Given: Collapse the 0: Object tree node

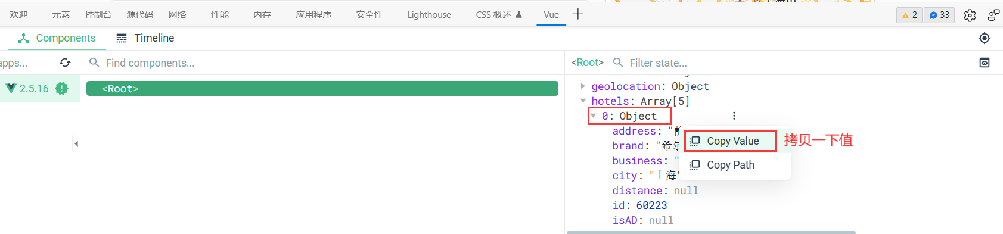Looking at the screenshot, I should tap(594, 116).
